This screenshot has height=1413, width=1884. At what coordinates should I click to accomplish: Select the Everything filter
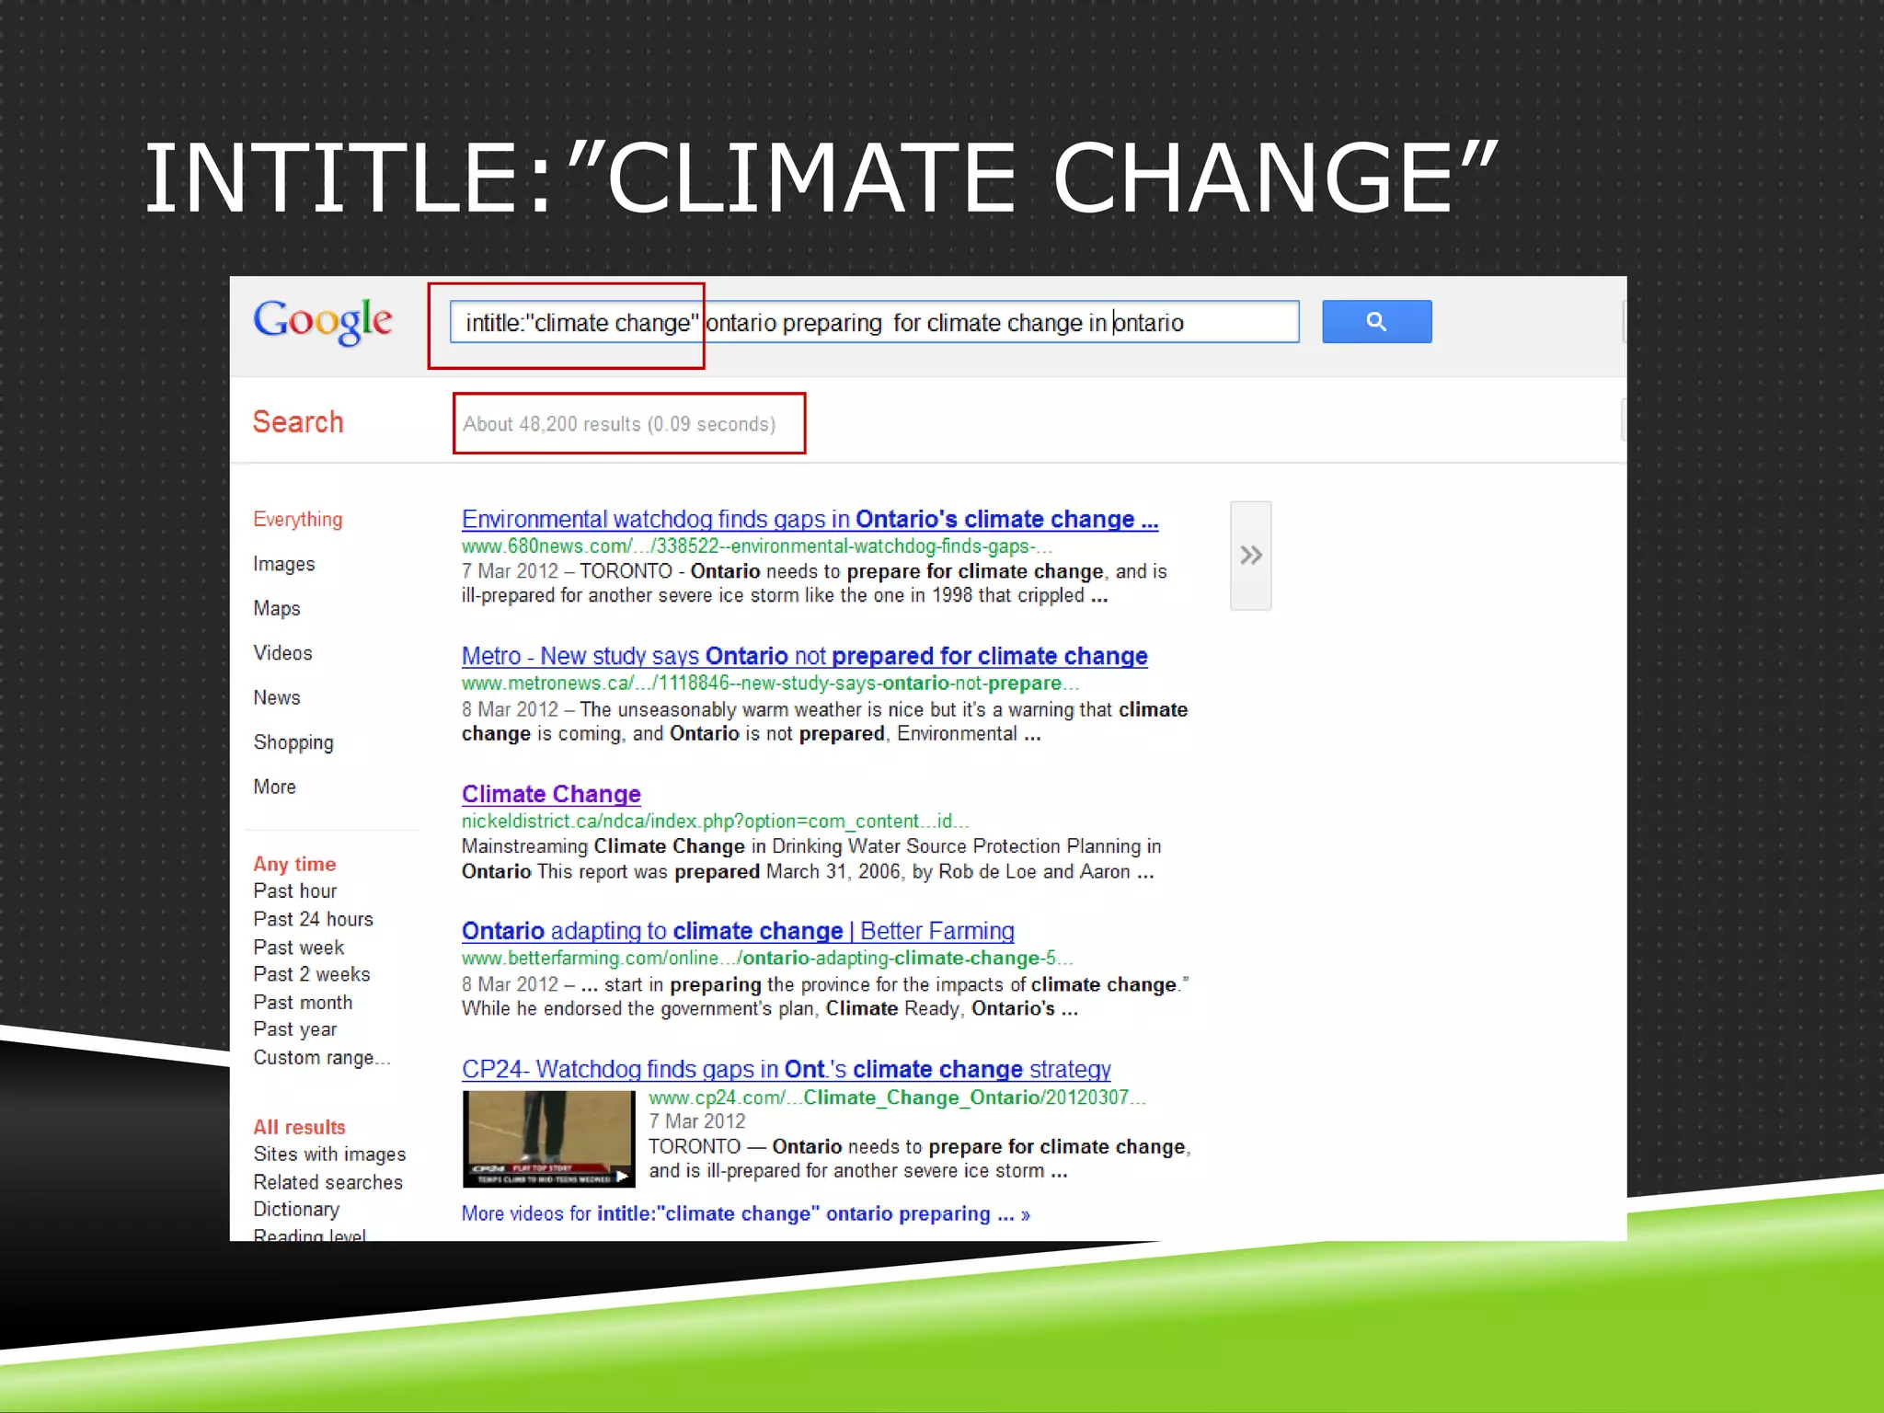click(297, 520)
